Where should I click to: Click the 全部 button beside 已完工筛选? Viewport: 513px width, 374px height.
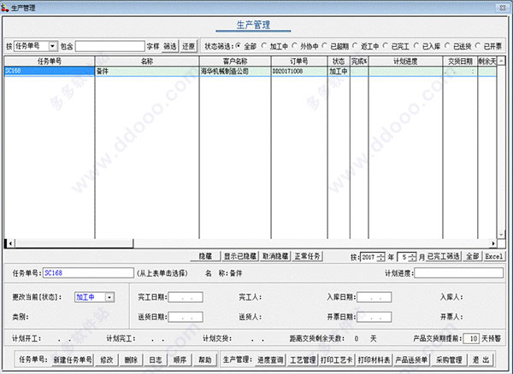(x=472, y=256)
